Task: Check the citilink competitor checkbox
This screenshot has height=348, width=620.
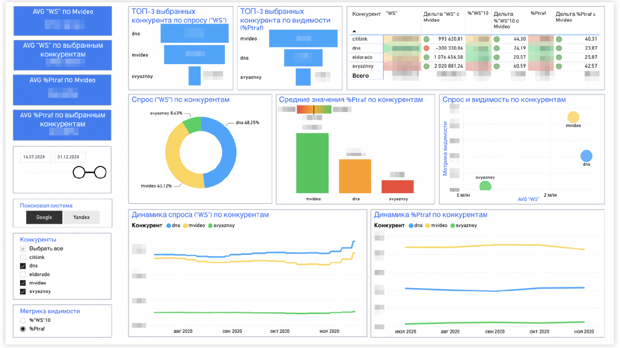Action: click(x=23, y=257)
